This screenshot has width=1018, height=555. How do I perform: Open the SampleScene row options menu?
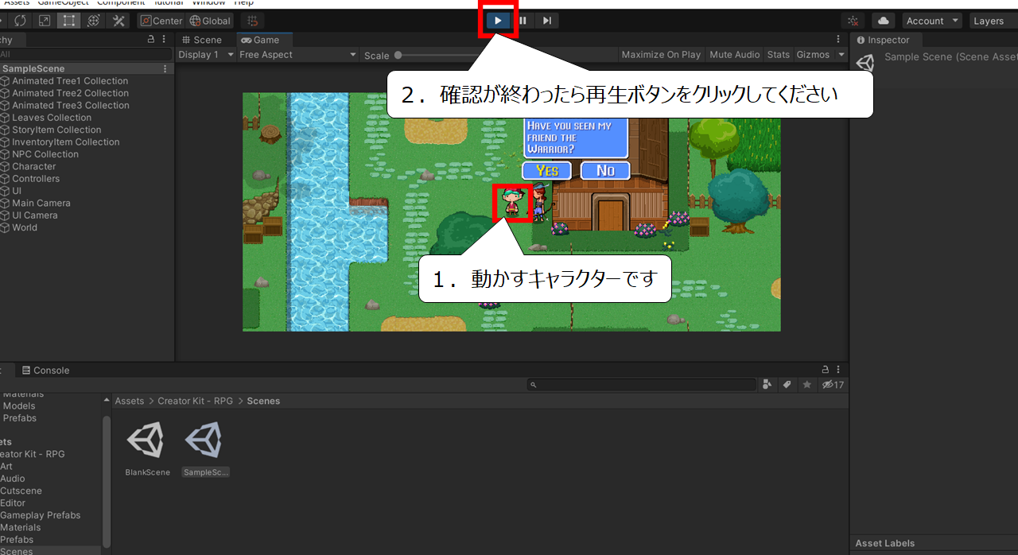pos(165,69)
